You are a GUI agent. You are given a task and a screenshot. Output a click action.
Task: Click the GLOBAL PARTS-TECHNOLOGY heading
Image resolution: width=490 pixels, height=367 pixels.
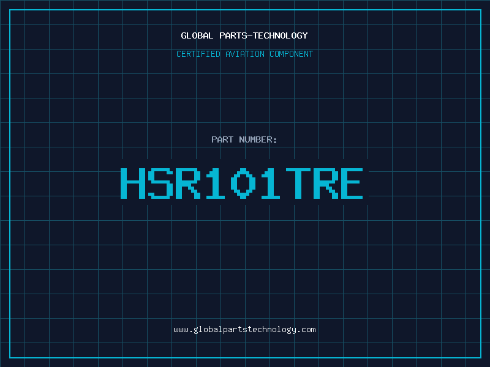click(x=244, y=35)
